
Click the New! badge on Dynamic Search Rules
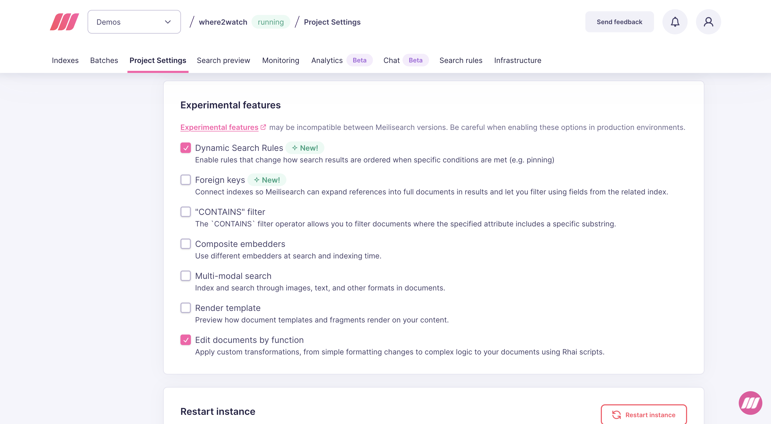pos(305,148)
